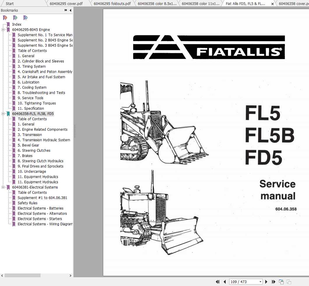This screenshot has width=309, height=286.
Task: Select the Fiat Allis FD5, FL5 tab
Action: click(245, 4)
